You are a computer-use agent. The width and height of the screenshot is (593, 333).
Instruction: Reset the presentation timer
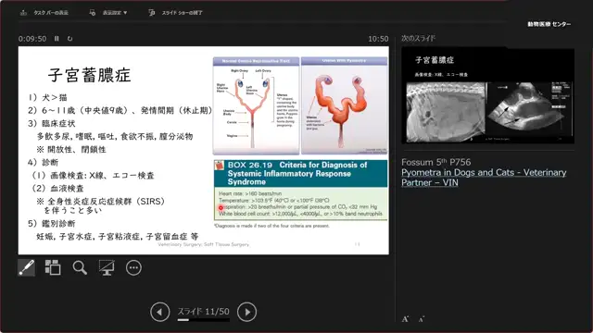(x=70, y=39)
